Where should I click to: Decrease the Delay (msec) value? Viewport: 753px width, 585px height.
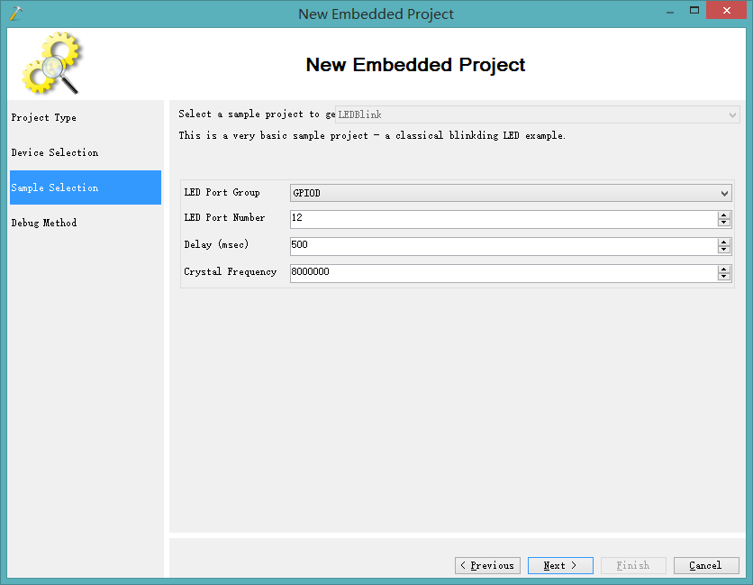click(x=724, y=251)
